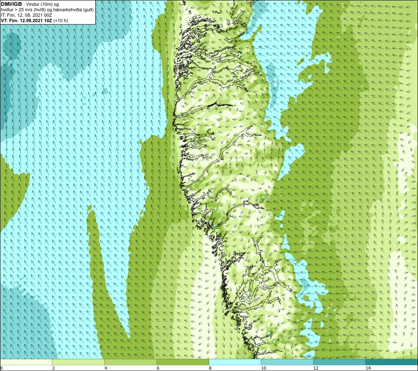Click the 'hviður > 25 m/s (hvítt)' legend line

[x=47, y=10]
